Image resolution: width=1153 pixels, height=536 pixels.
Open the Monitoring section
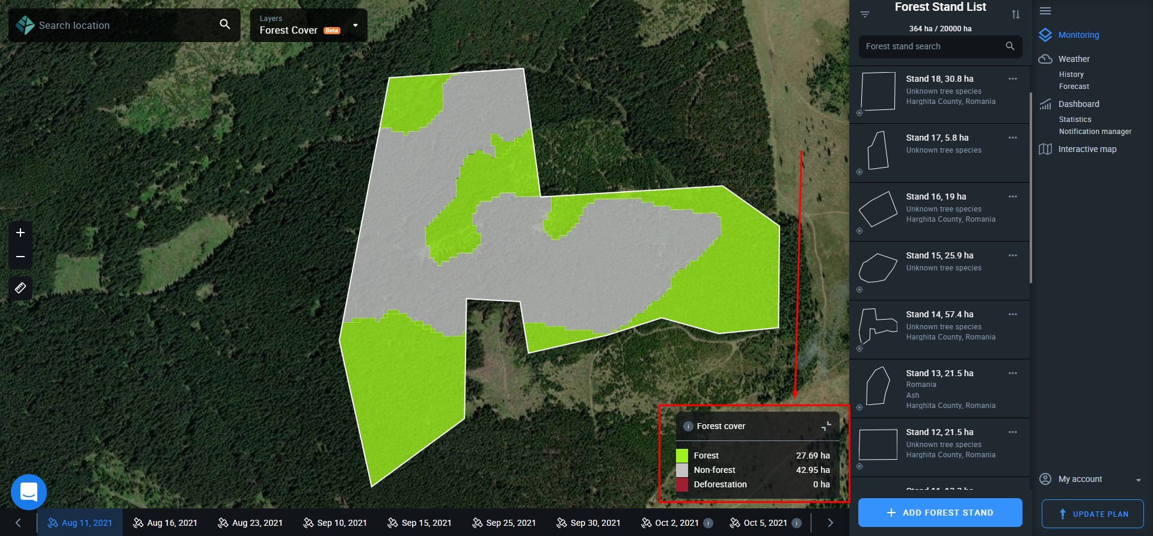(x=1078, y=35)
